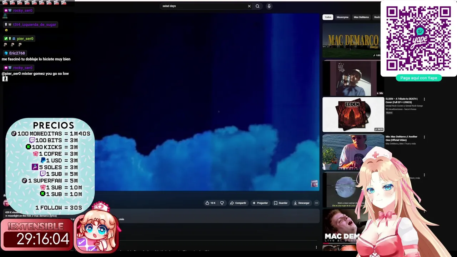
Task: Select the Todos filter chip
Action: coord(328,17)
